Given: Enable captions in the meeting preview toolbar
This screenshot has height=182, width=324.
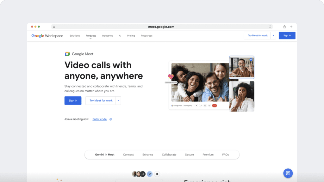Looking at the screenshot, I should (x=210, y=106).
